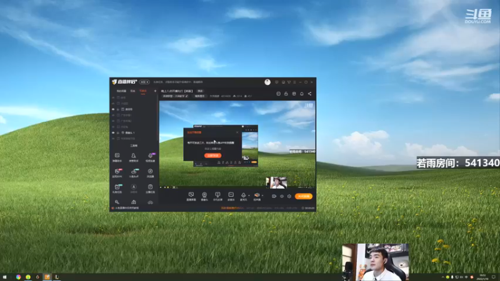Screen dimensions: 500x281
Task: Click the edit button next to stream title
Action: click(x=200, y=91)
